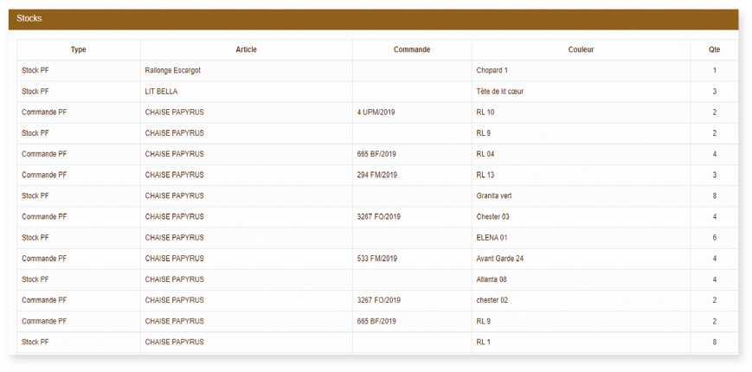Click the ELENA 01 color cell
The height and width of the screenshot is (372, 752).
582,238
